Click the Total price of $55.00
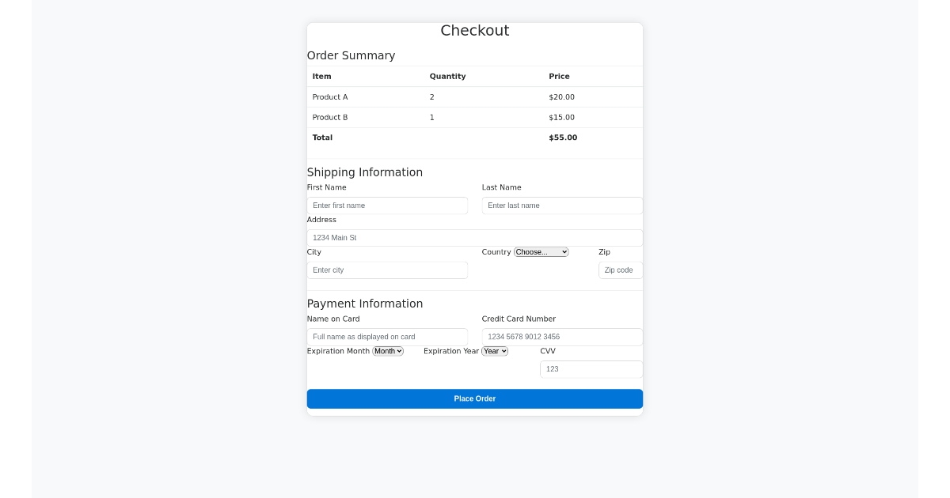The width and height of the screenshot is (950, 498). tap(562, 137)
